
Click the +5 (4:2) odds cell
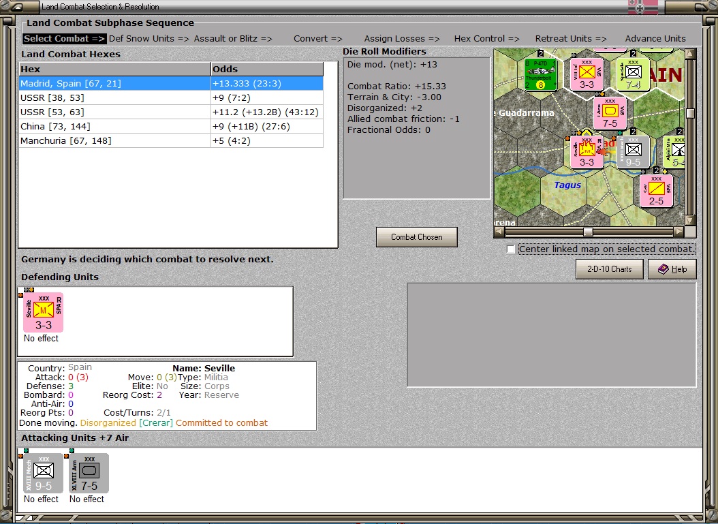pyautogui.click(x=267, y=140)
